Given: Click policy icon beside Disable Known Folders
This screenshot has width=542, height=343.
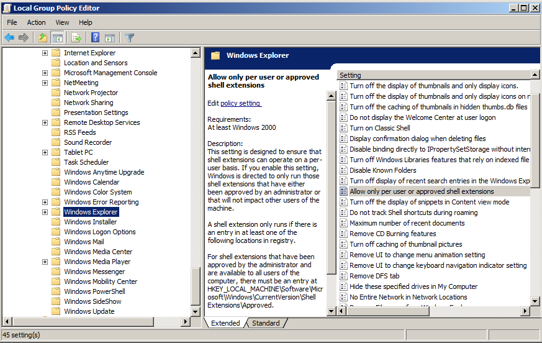Looking at the screenshot, I should click(x=343, y=170).
